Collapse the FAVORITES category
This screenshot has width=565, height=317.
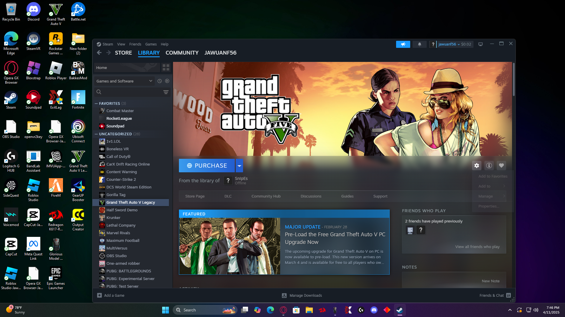click(x=96, y=104)
